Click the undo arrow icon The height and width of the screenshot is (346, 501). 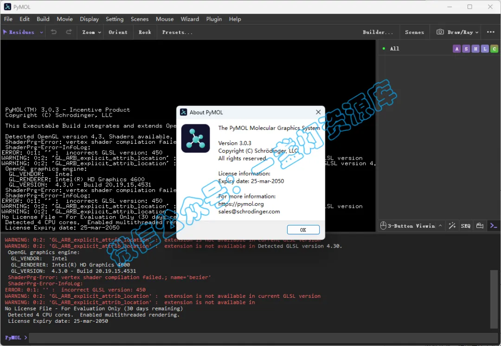(x=54, y=32)
